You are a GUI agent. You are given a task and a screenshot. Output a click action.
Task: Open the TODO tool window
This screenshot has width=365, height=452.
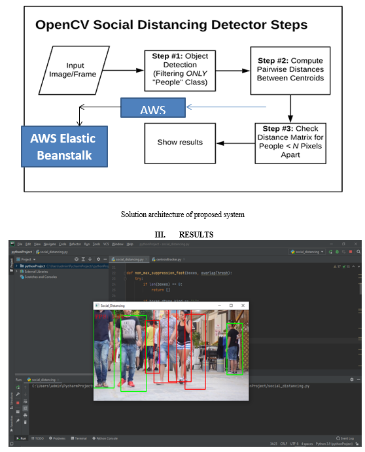(37, 438)
